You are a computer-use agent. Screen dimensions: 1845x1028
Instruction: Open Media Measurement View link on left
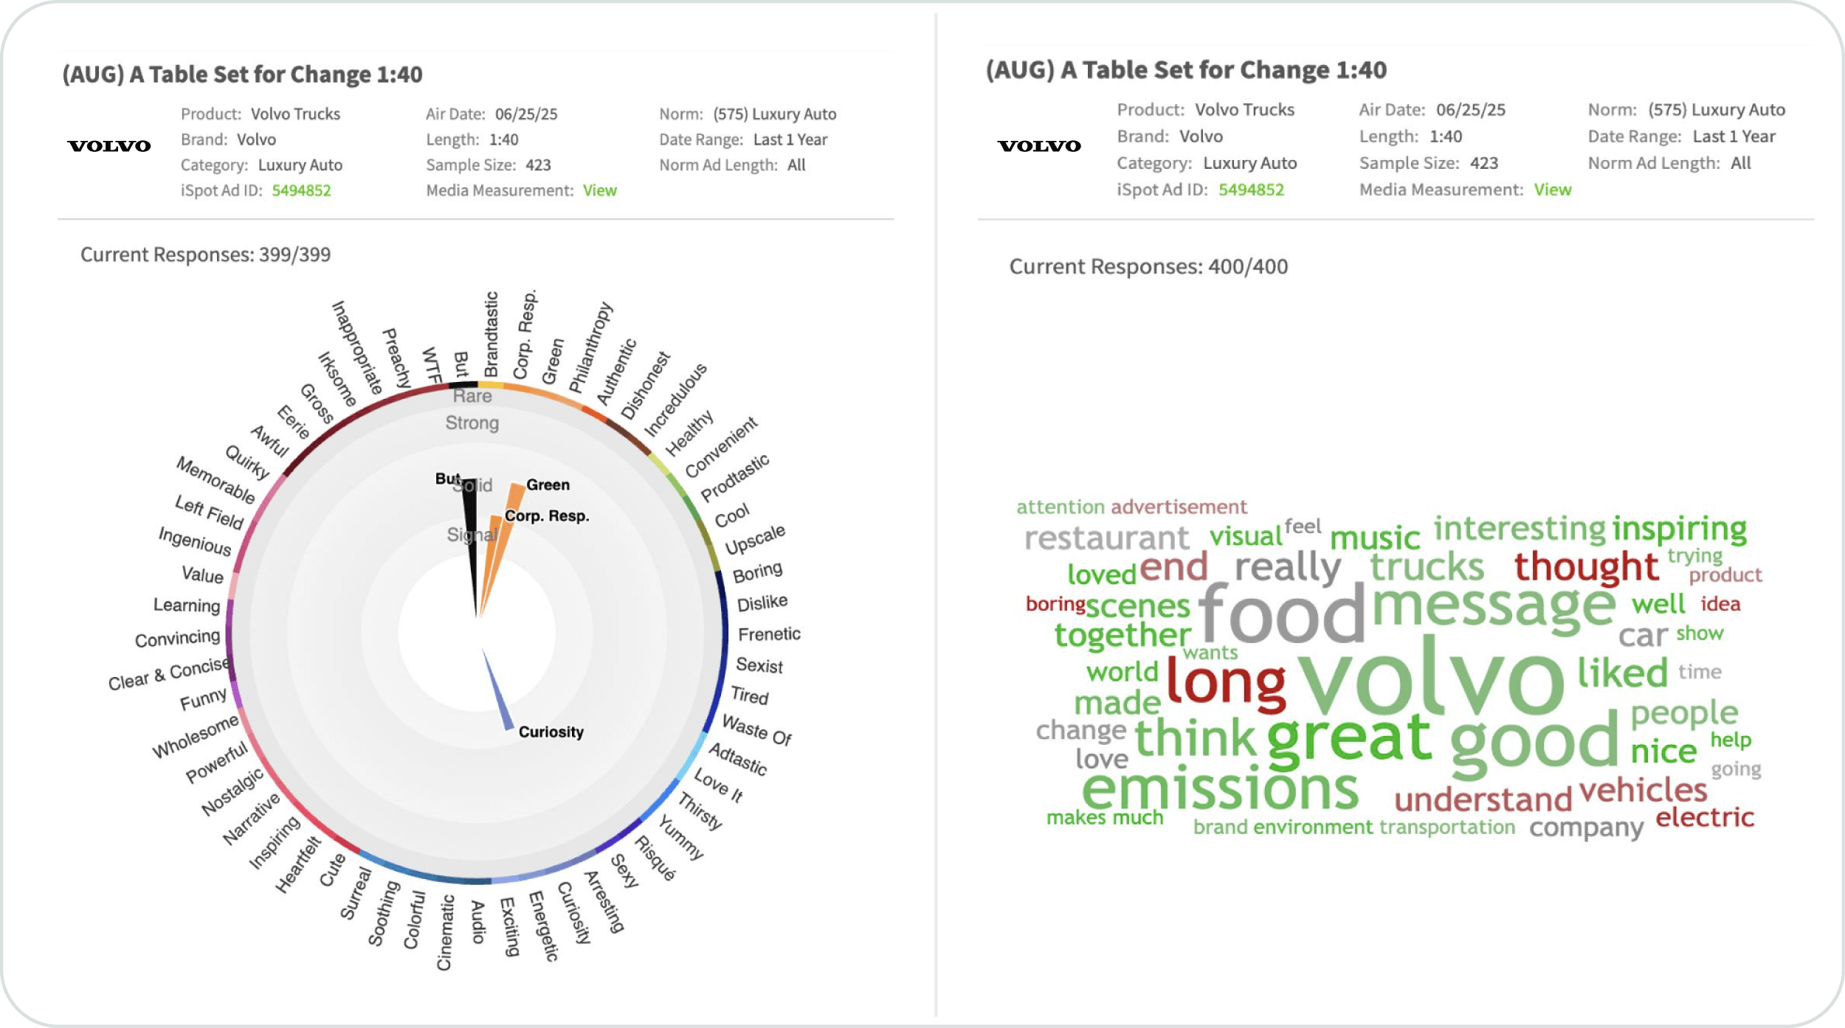(599, 190)
